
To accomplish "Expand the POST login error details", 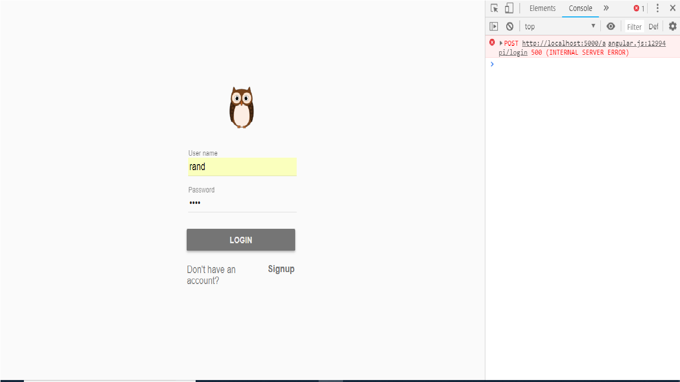I will [x=502, y=43].
